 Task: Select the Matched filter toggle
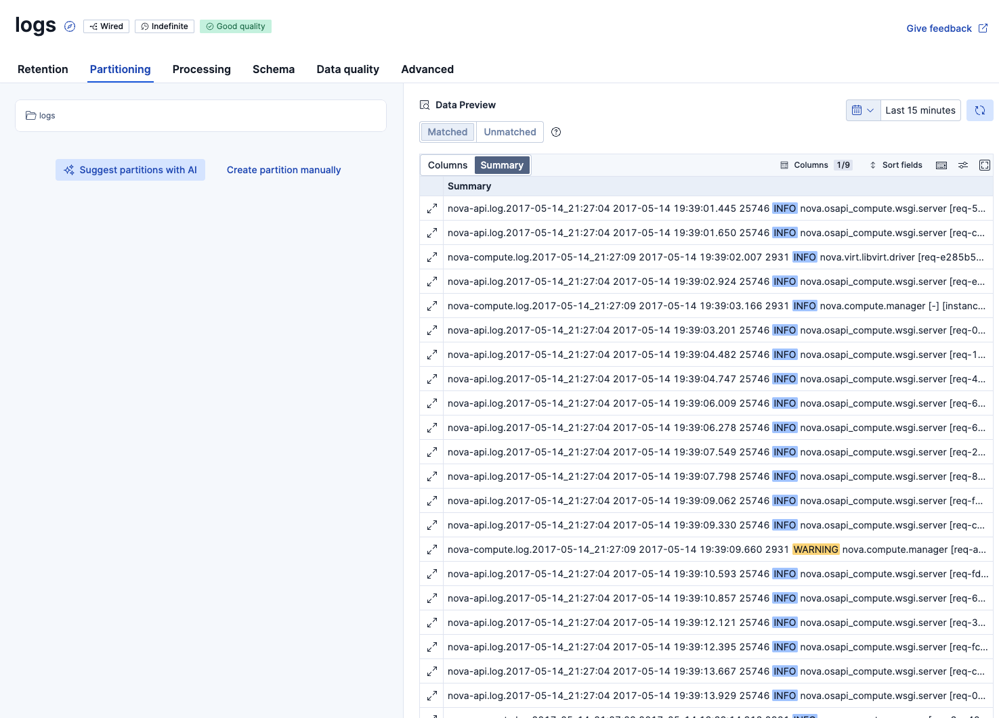[448, 132]
